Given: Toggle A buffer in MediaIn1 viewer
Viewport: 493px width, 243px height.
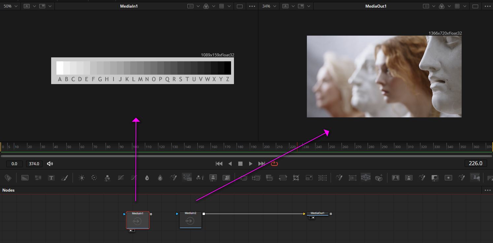Looking at the screenshot, I should click(26, 6).
